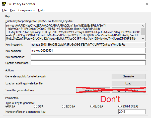The height and width of the screenshot is (118, 151).
Task: Select the EdDSA key type
Action: [97, 106]
